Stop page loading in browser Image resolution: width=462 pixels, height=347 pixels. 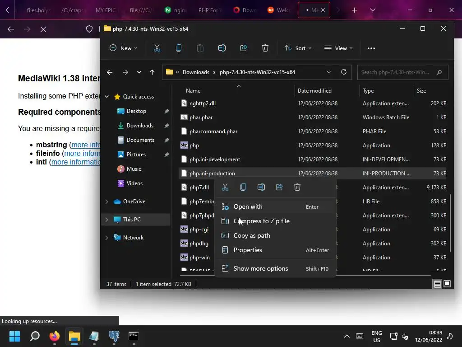43,29
